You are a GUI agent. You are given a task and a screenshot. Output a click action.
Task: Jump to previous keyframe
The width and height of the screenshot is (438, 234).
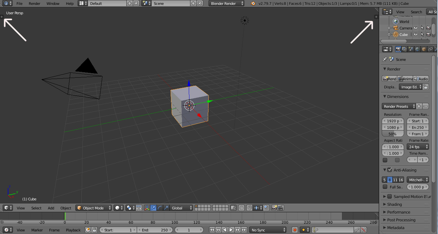pyautogui.click(x=218, y=230)
